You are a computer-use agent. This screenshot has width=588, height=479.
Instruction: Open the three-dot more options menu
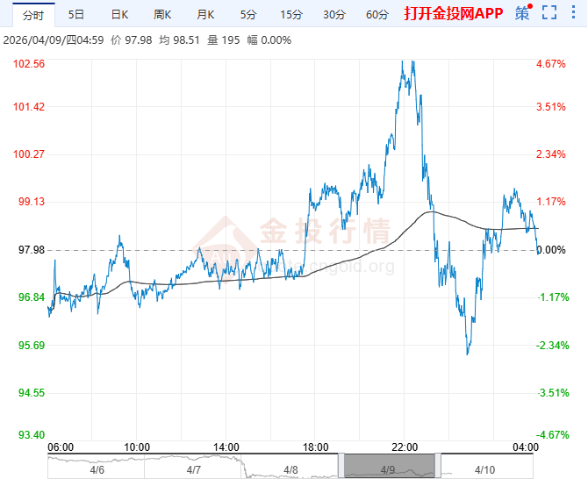coord(573,12)
